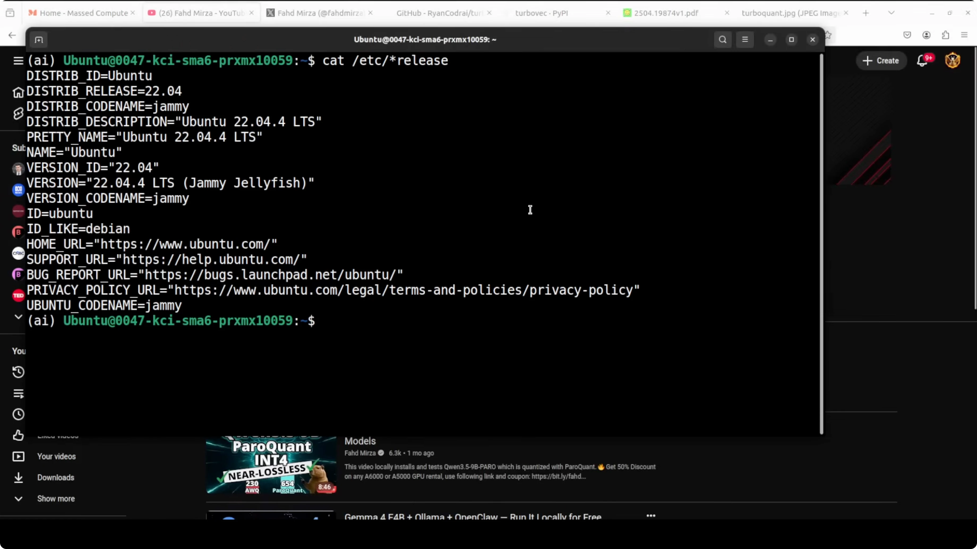This screenshot has height=549, width=977.
Task: Click the new terminal tab icon
Action: 39,40
